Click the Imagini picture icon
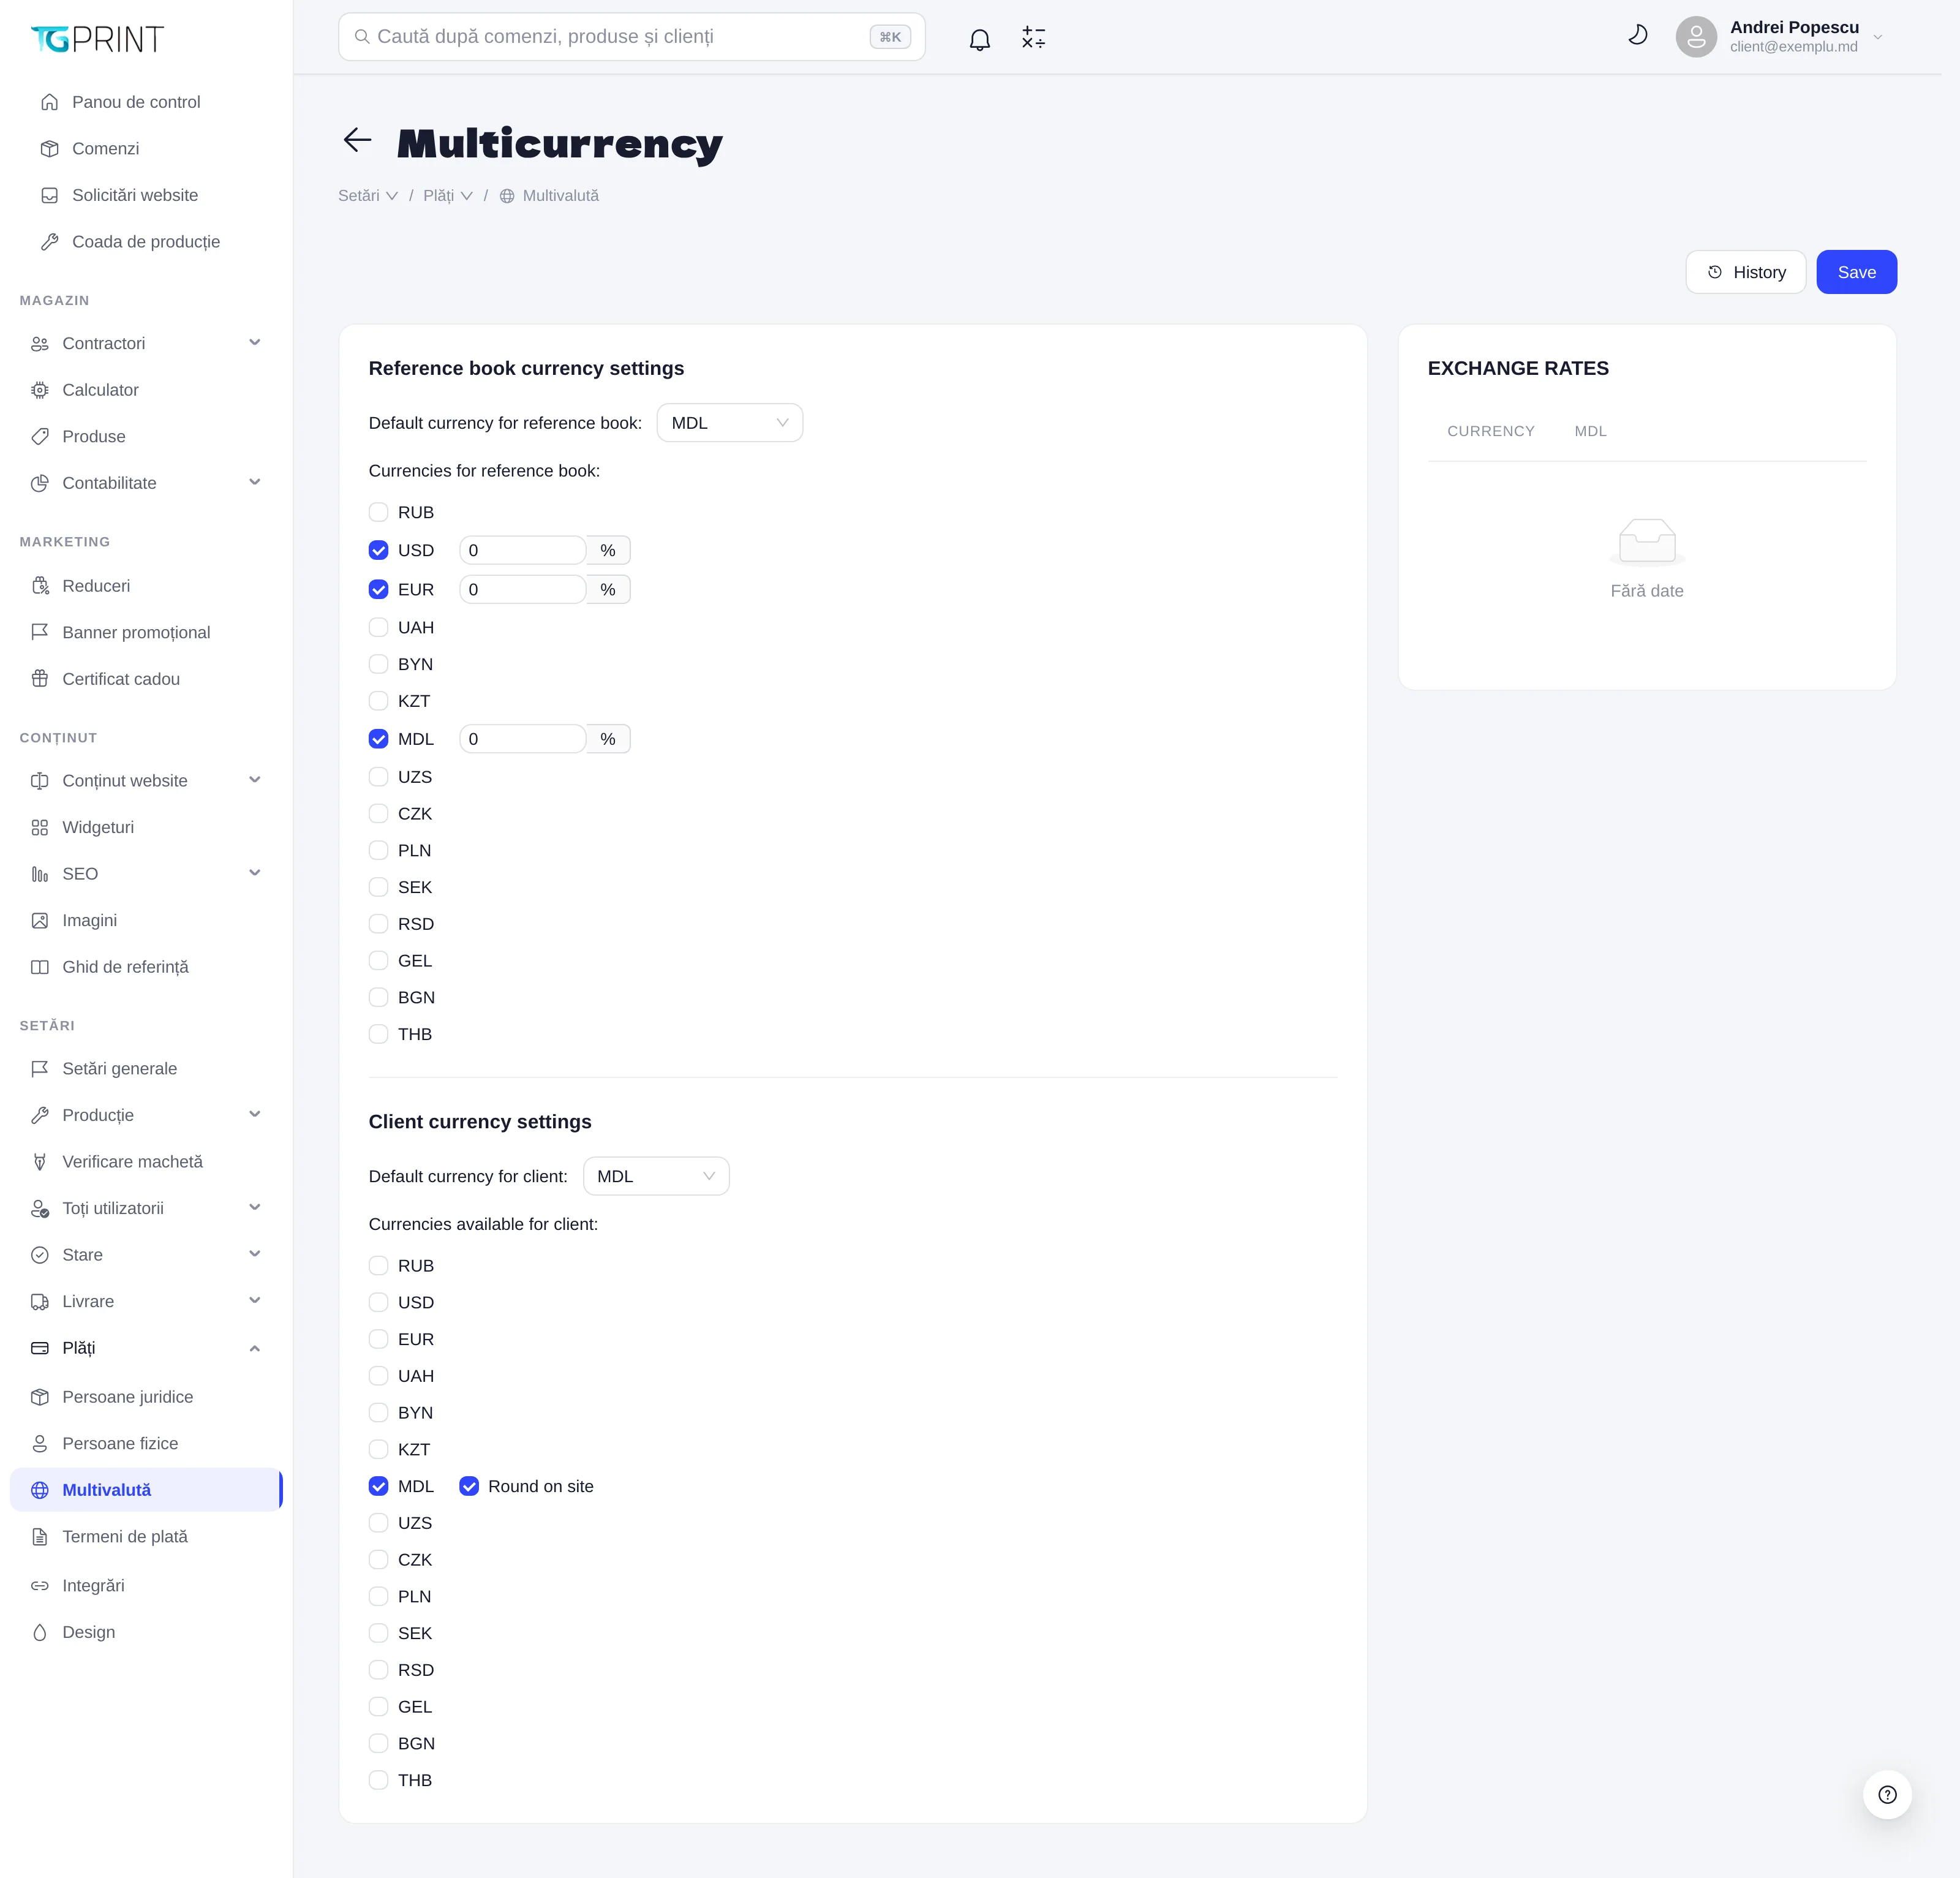Screen dimensions: 1960x1878 pos(40,920)
